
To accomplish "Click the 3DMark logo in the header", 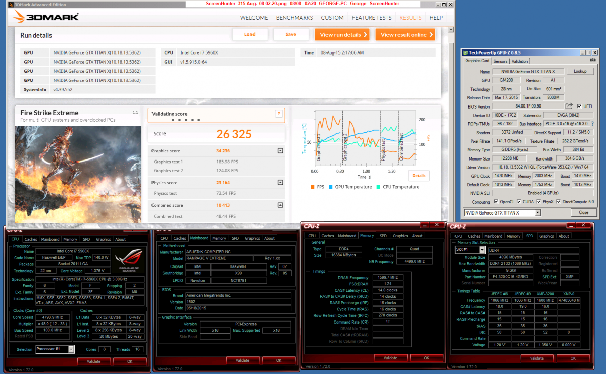I will click(45, 17).
